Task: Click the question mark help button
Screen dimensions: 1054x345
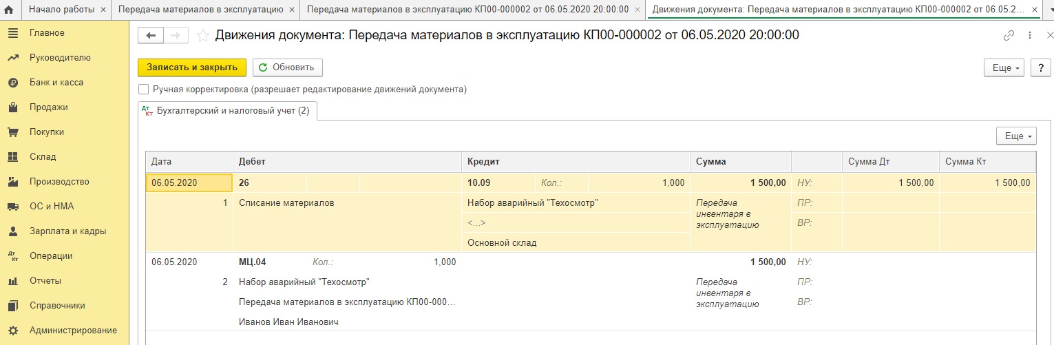Action: [x=1040, y=67]
